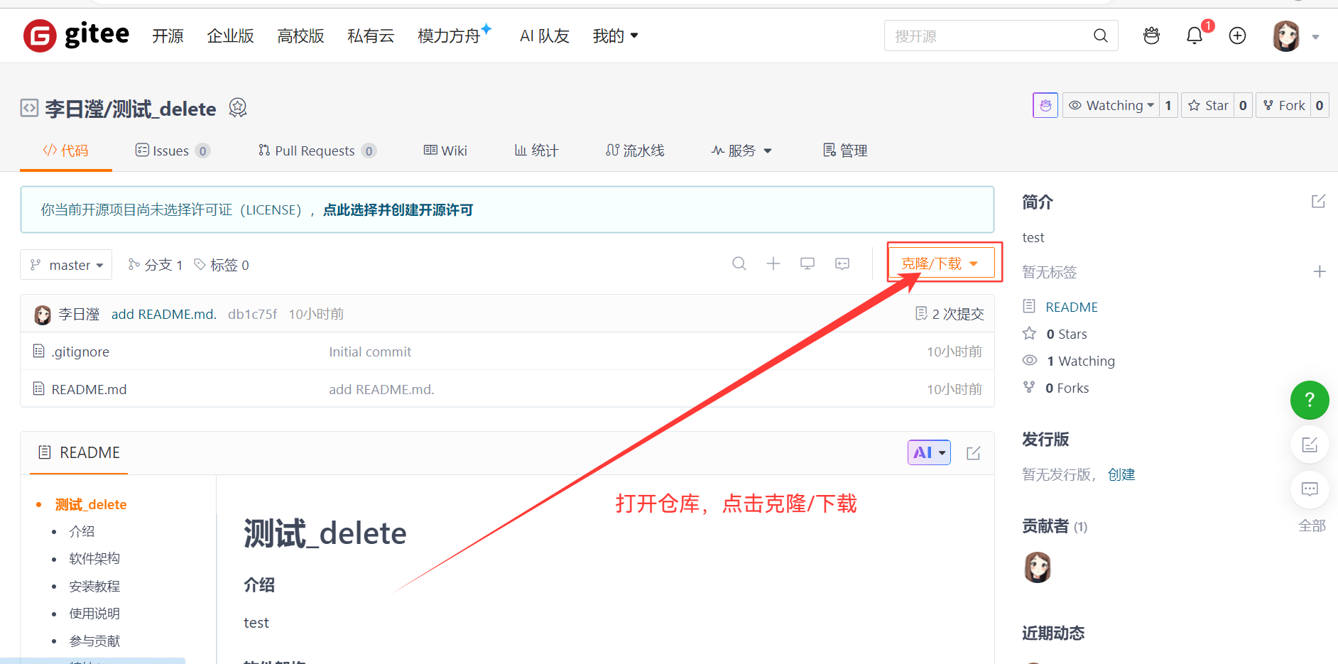
Task: Click 创建 release link
Action: pos(1121,474)
